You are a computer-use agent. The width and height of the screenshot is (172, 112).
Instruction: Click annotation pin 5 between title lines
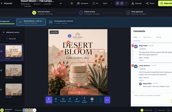pyautogui.click(x=79, y=48)
